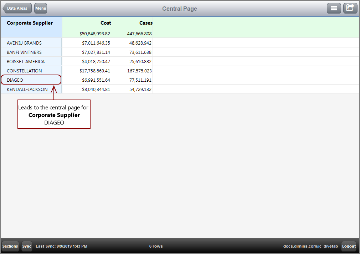Click the '6 rows' status text
Image resolution: width=360 pixels, height=254 pixels.
pos(156,246)
